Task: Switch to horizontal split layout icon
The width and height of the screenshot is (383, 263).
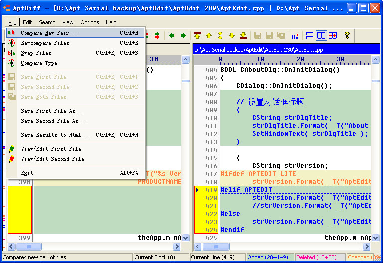Action: coord(310,36)
